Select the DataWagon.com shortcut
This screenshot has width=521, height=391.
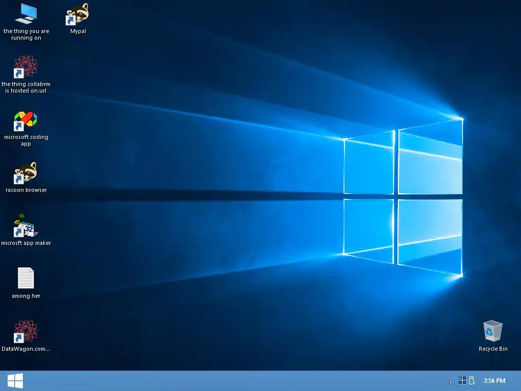[25, 336]
